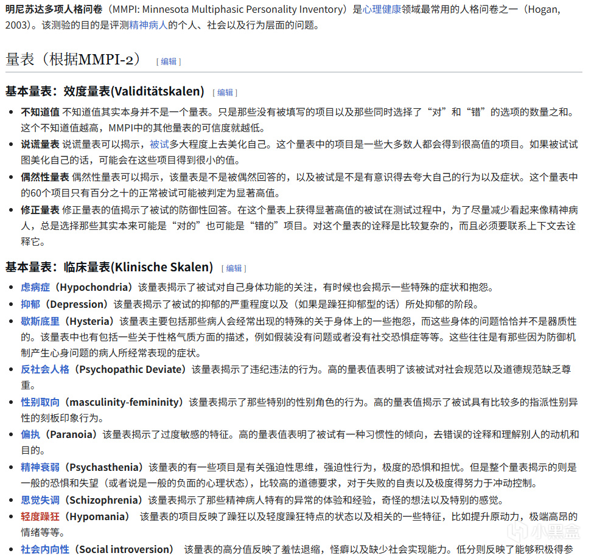
Task: Click 编辑 beside the 效度量表 heading
Action: click(x=225, y=92)
